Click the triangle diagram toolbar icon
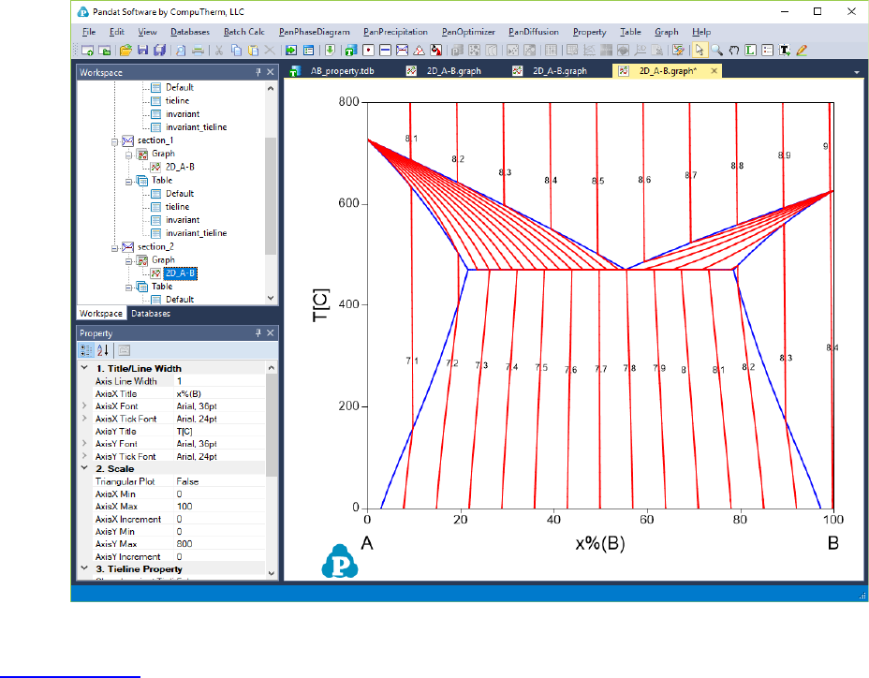This screenshot has width=869, height=678. point(420,51)
